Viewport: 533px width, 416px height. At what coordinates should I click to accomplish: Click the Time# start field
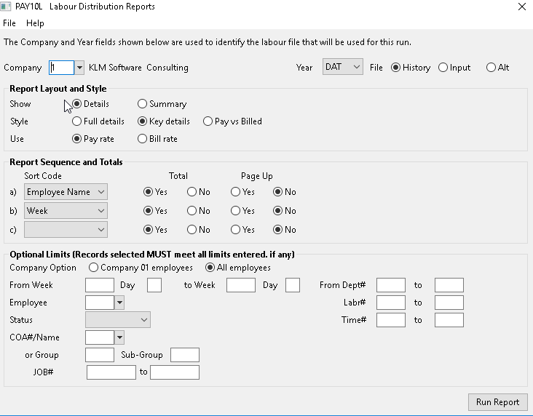[x=391, y=320]
